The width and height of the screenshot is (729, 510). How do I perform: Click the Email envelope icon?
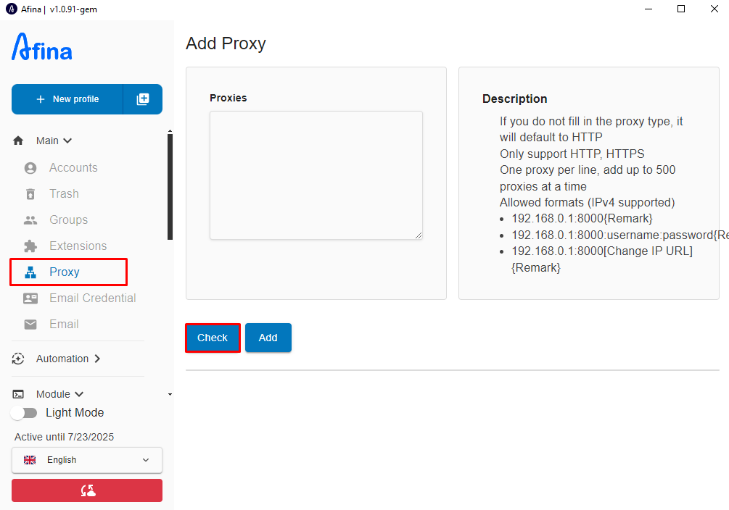30,325
